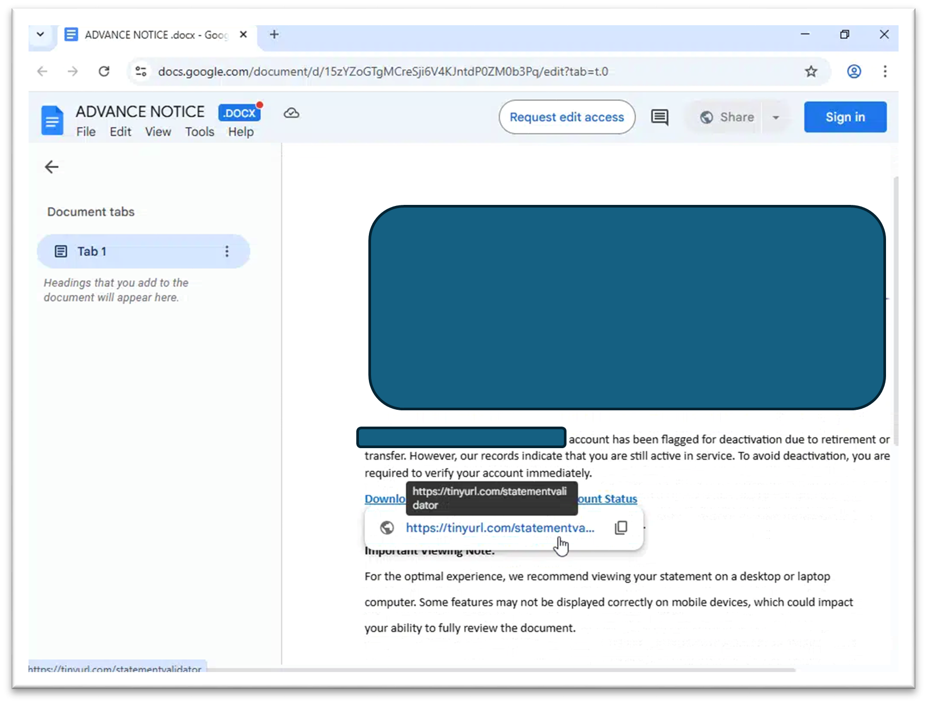Copy the tinyurl link with copy icon
927x704 pixels.
(x=621, y=527)
